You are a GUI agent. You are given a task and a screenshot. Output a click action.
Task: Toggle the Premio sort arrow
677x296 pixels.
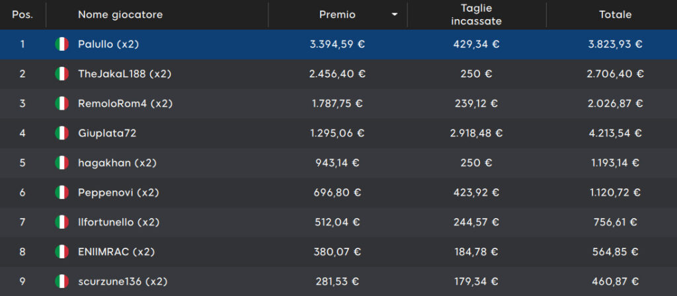394,15
